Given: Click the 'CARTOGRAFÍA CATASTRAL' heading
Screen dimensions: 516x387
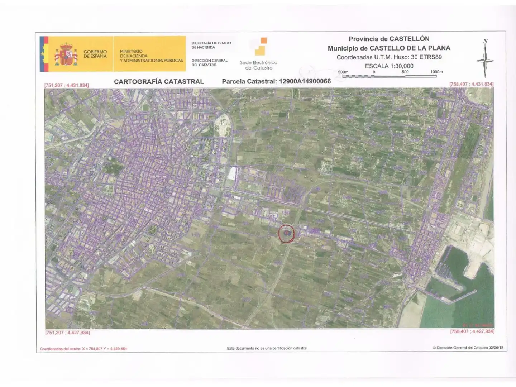Looking at the screenshot, I should click(159, 82).
